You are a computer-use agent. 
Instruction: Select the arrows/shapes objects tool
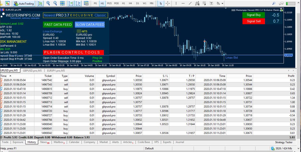click(218, 4)
